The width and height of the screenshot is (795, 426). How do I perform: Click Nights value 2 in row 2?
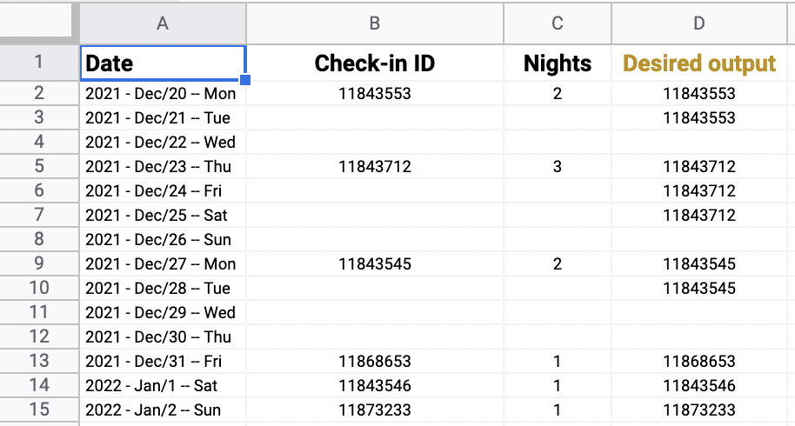(558, 93)
